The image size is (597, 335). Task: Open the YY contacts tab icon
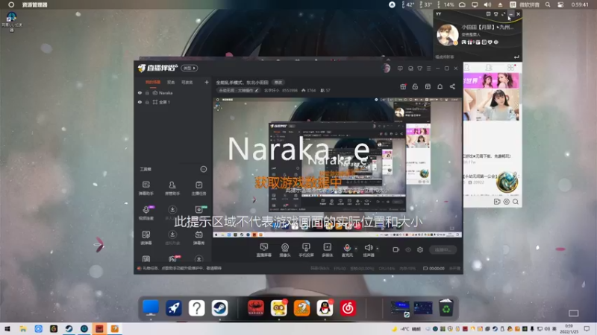489,67
